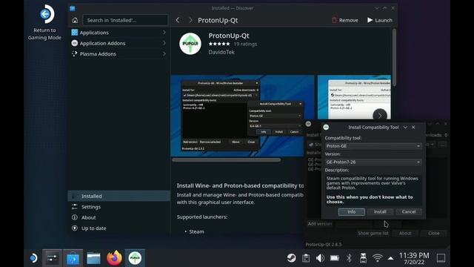This screenshot has width=474, height=267.
Task: Click the Close button in ProtonUp-Qt window
Action: pos(434,233)
